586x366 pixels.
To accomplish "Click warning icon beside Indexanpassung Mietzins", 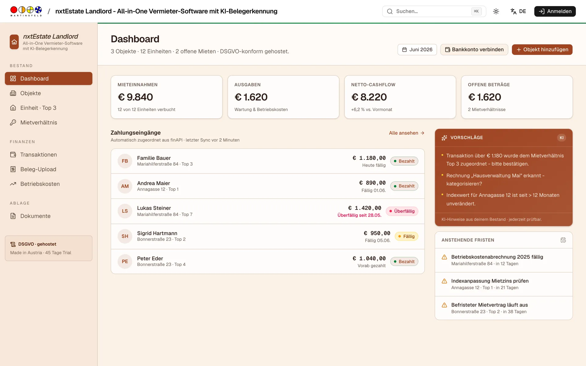I will click(444, 281).
